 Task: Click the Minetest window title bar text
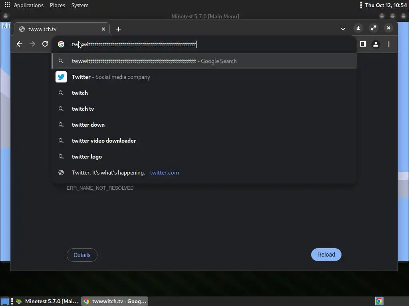[x=205, y=16]
